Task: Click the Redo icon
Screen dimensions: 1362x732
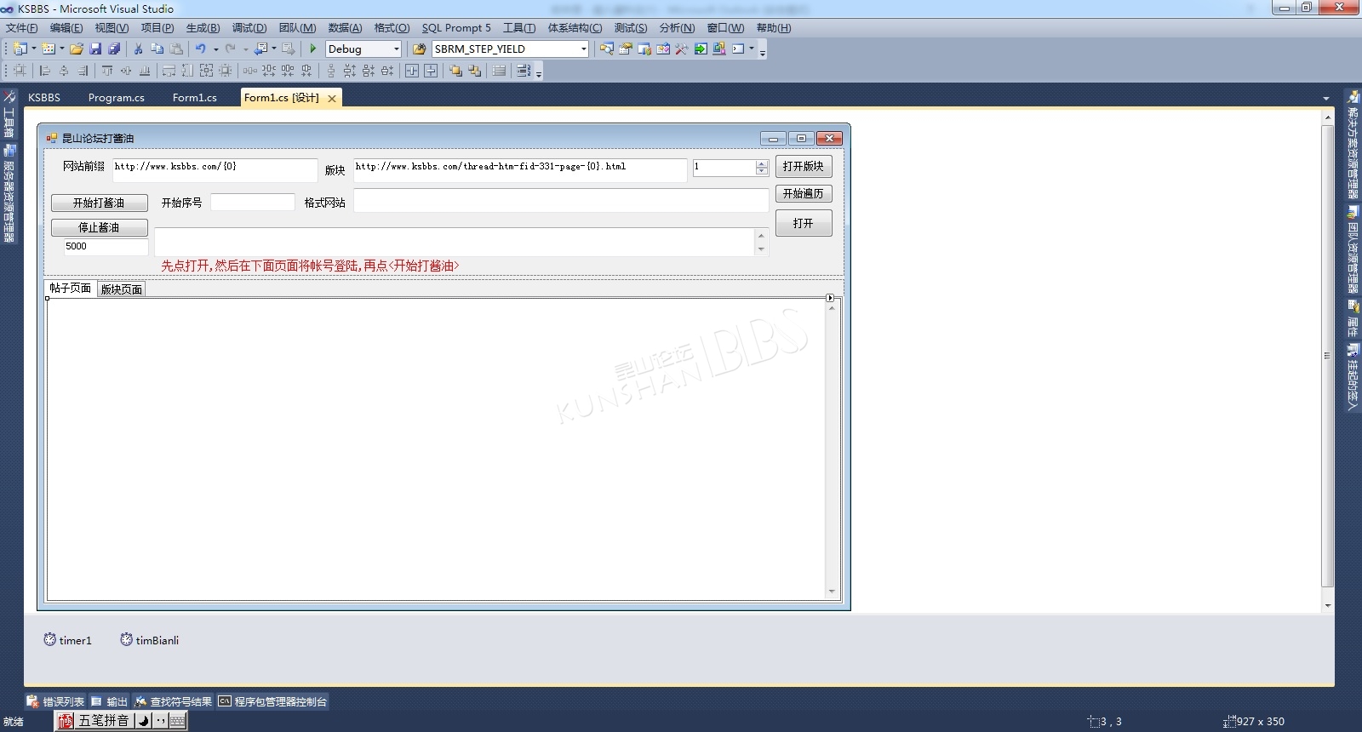Action: point(230,49)
